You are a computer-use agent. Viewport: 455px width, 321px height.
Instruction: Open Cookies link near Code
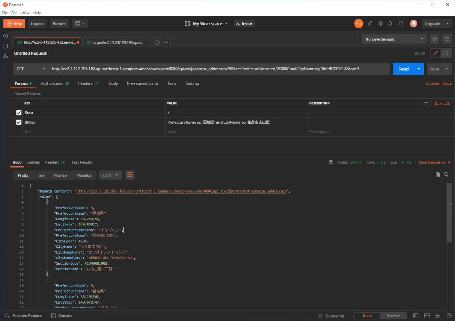pos(433,83)
